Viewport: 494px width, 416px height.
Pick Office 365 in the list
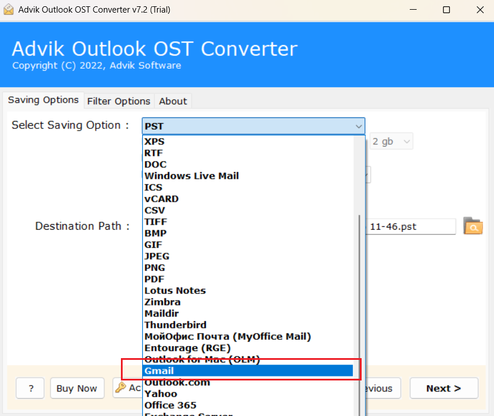click(248, 405)
